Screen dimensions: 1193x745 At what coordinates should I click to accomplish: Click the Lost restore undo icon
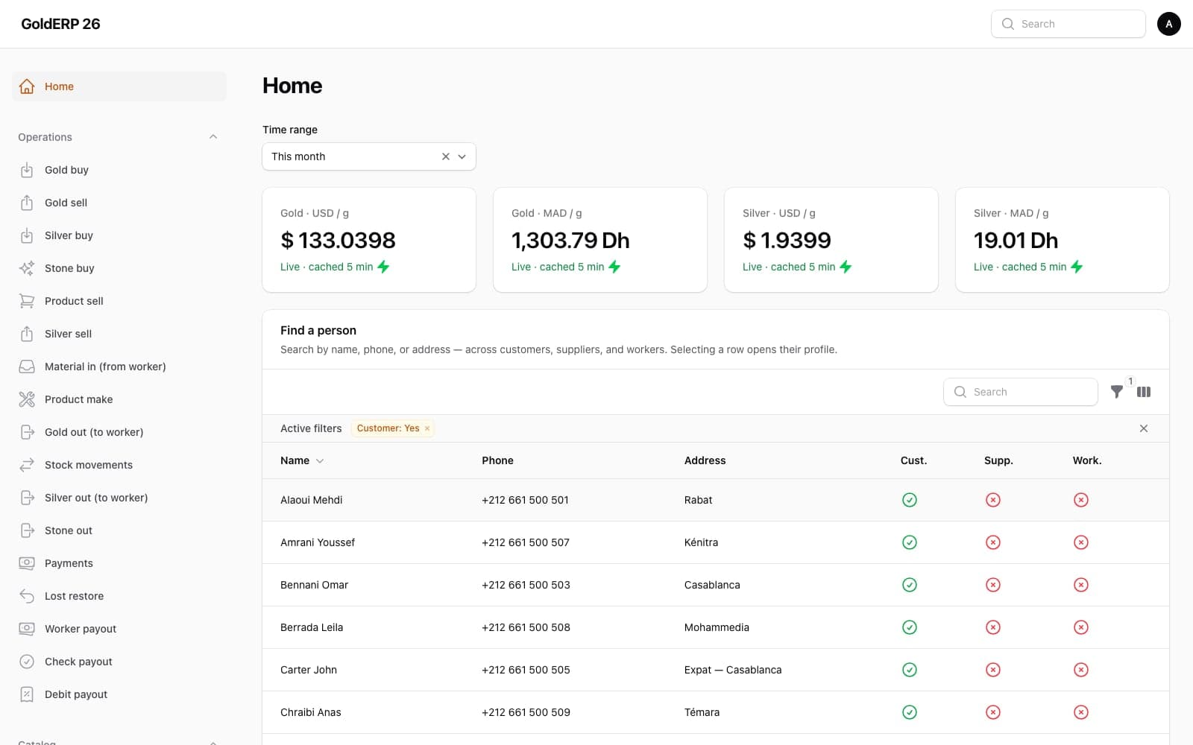tap(27, 596)
